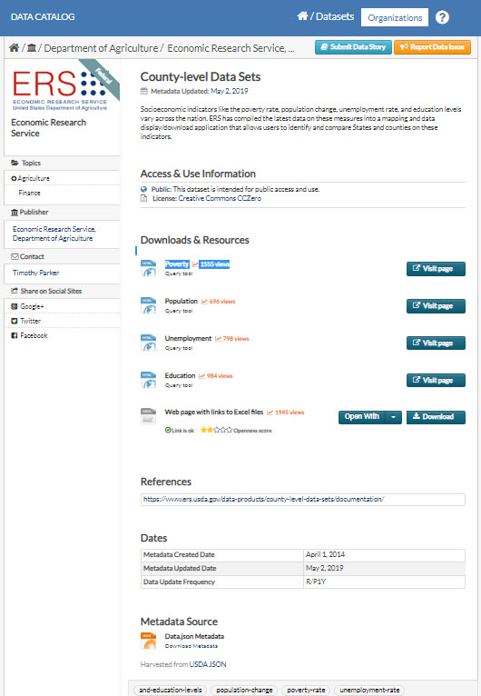Open the Datasets menu item in header

(335, 16)
